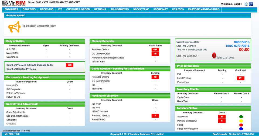Click the red Failed status circle

coord(241,125)
